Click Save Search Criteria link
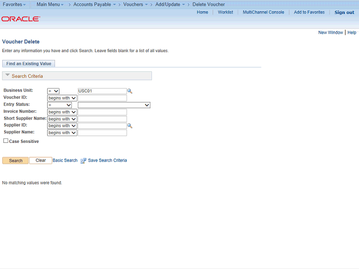The height and width of the screenshot is (269, 359). [107, 160]
